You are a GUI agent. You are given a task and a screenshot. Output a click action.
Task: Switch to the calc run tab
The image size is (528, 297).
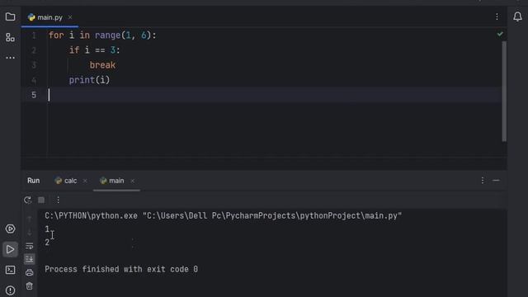coord(66,181)
